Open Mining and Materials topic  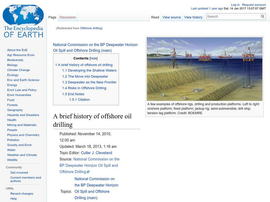[22, 125]
